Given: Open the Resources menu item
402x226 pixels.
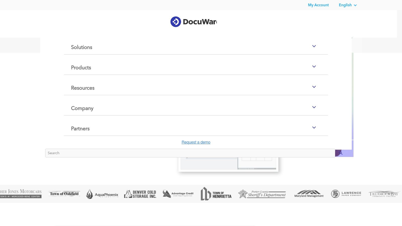Looking at the screenshot, I should click(83, 88).
